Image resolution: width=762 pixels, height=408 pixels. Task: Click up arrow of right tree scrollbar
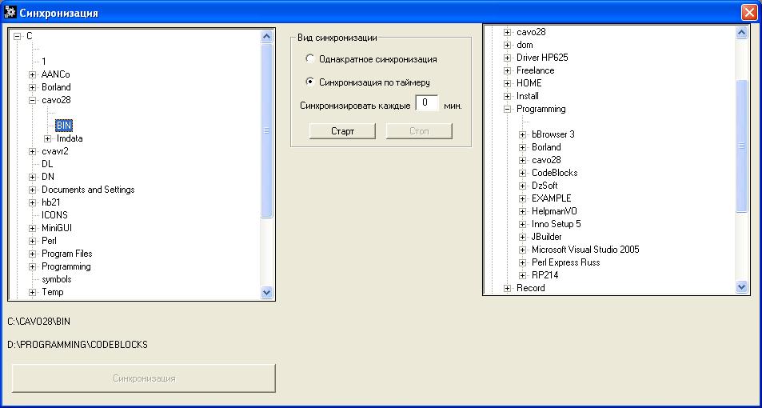coord(741,32)
